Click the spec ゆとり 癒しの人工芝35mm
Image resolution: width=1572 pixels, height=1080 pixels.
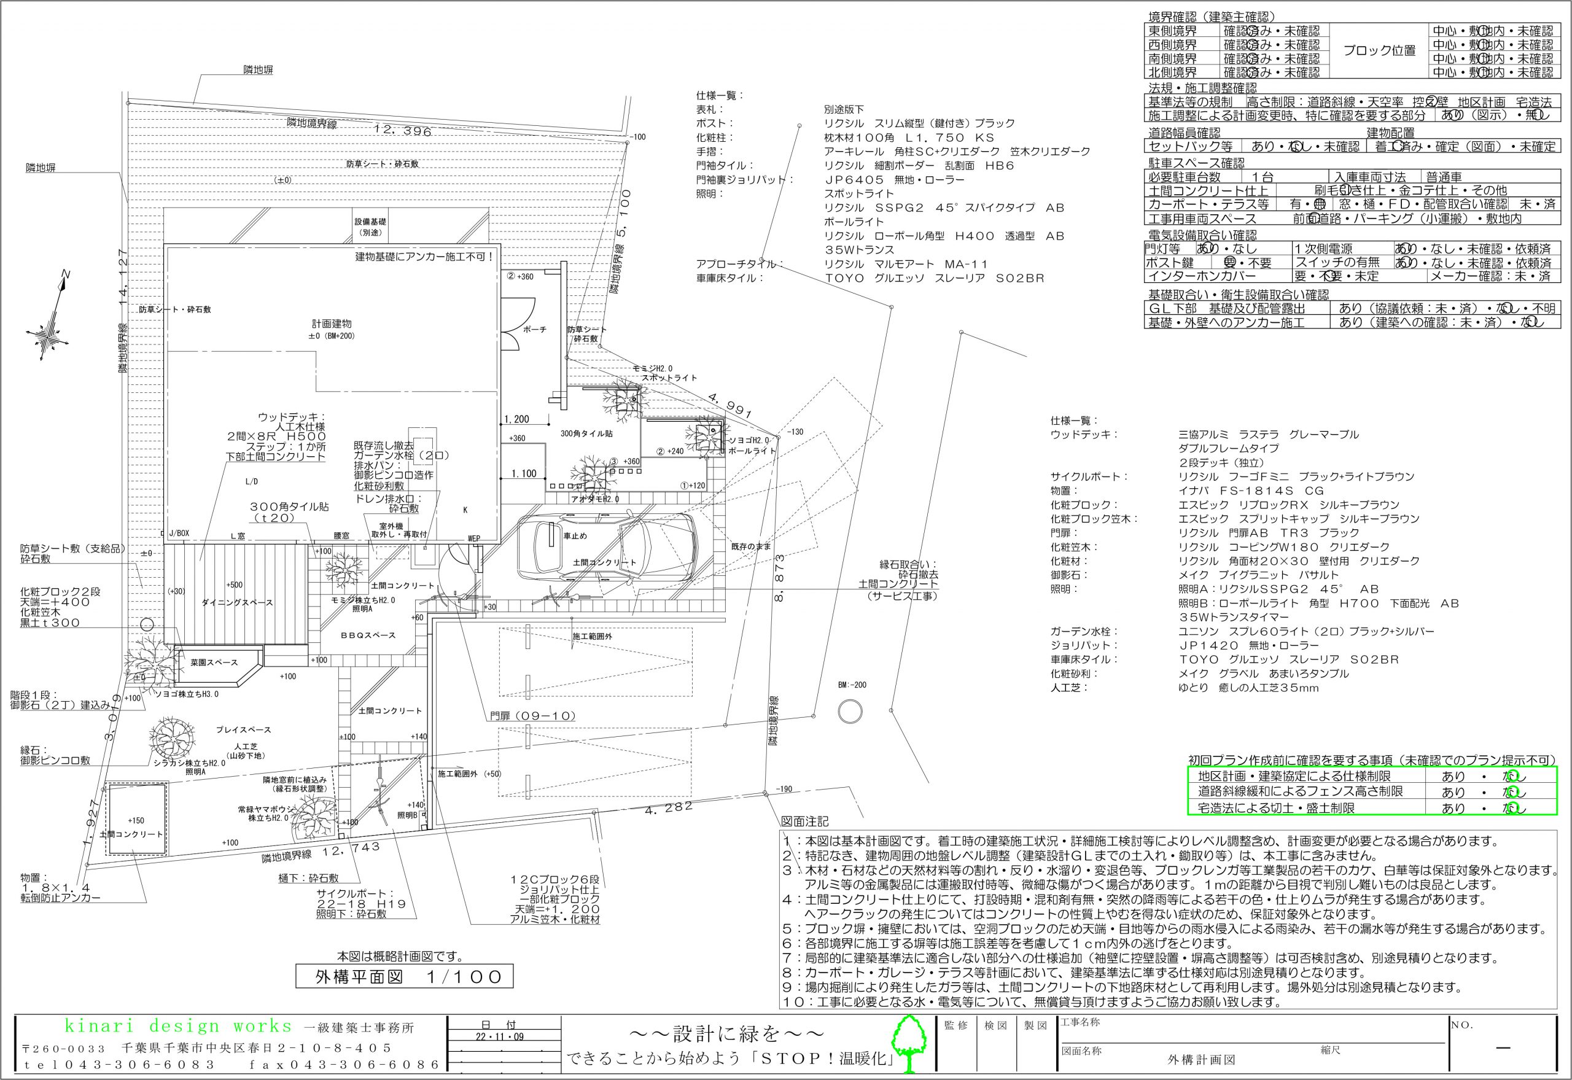1248,688
